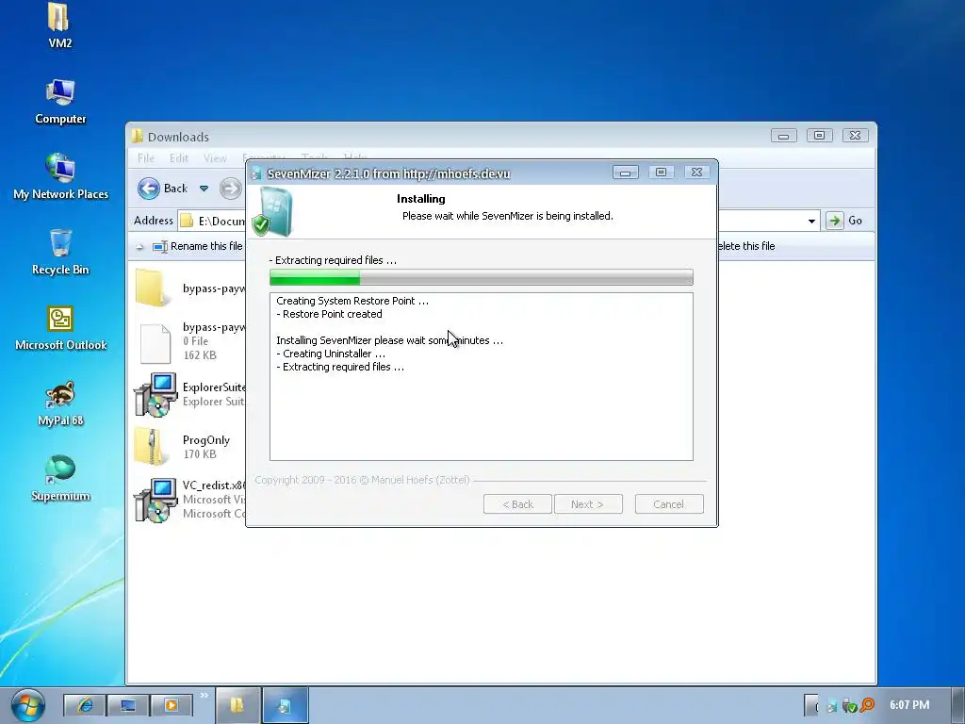Open My Network Places desktop icon
965x724 pixels.
[60, 176]
